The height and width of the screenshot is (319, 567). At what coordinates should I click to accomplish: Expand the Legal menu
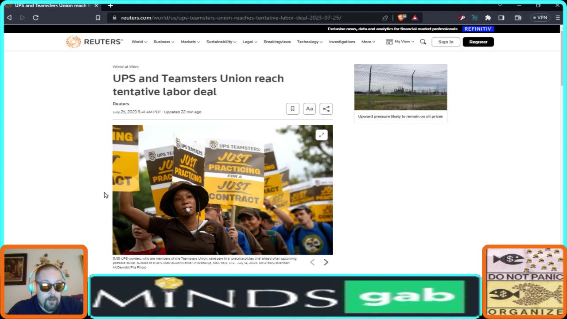(x=250, y=42)
